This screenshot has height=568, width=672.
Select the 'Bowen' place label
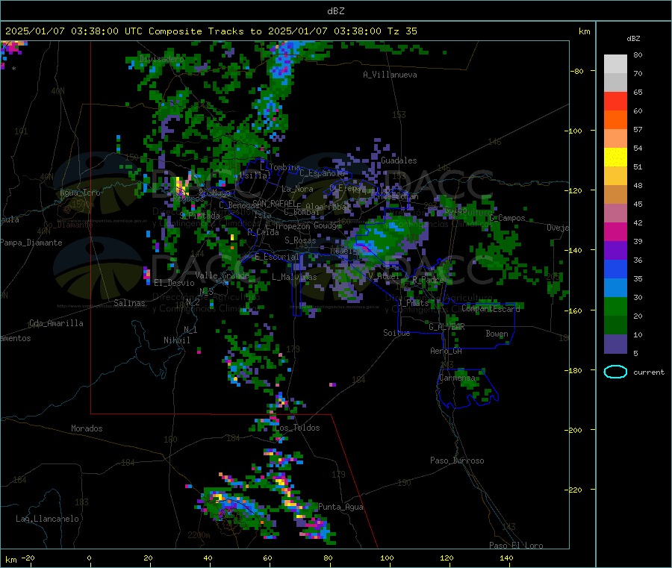click(x=497, y=333)
